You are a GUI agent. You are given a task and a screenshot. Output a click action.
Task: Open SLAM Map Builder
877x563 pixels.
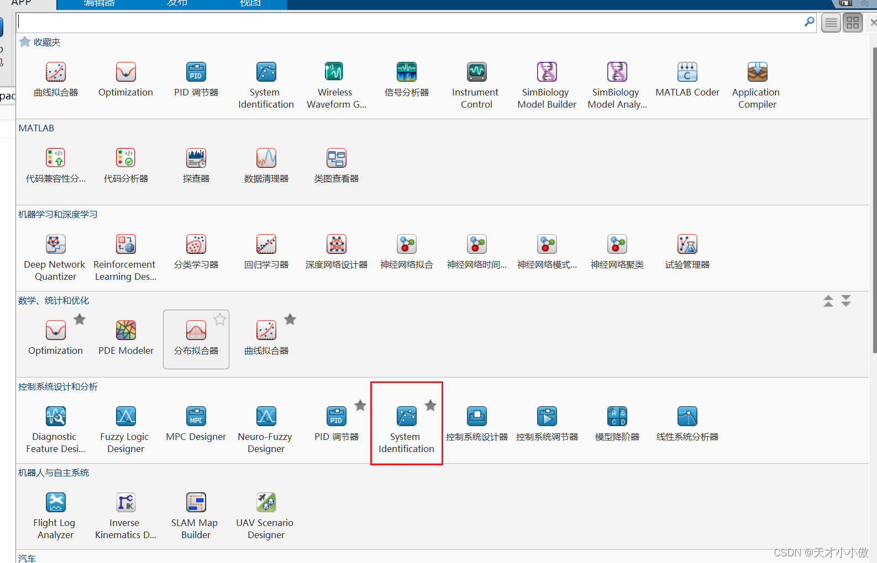pos(196,516)
